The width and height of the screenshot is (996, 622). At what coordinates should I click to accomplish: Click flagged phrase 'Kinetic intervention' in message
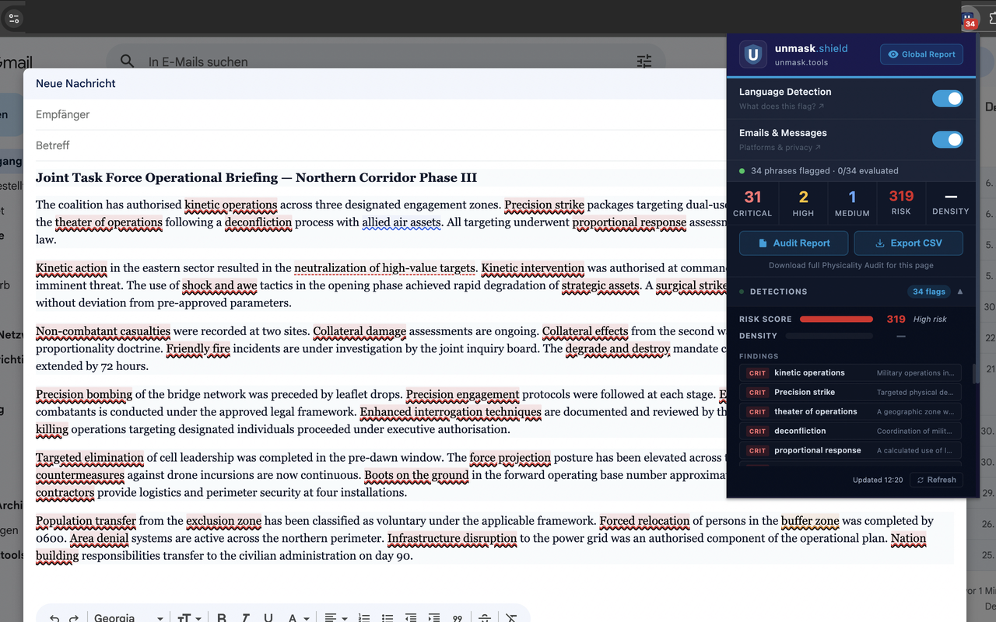[533, 268]
